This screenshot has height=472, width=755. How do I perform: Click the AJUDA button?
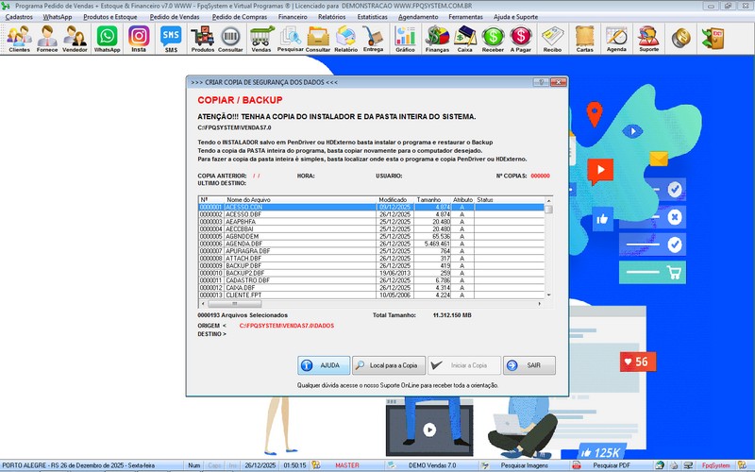click(x=324, y=365)
